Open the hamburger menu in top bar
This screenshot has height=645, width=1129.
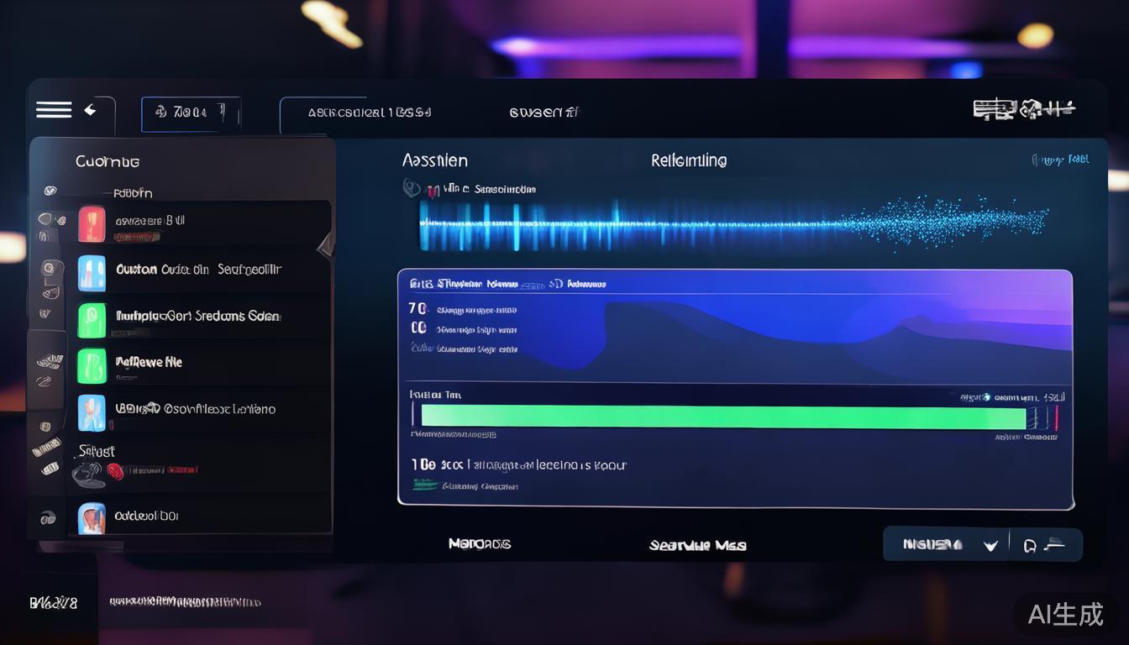point(54,110)
